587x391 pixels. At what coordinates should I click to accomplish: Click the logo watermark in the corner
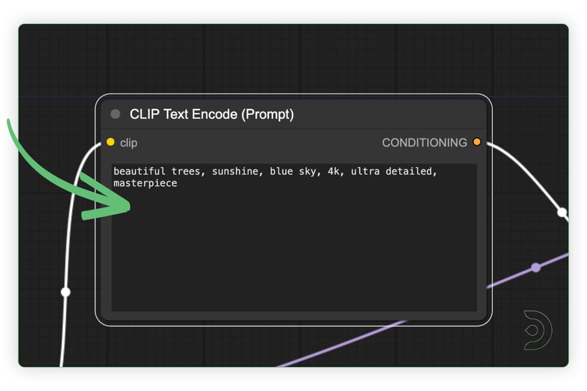(x=538, y=330)
